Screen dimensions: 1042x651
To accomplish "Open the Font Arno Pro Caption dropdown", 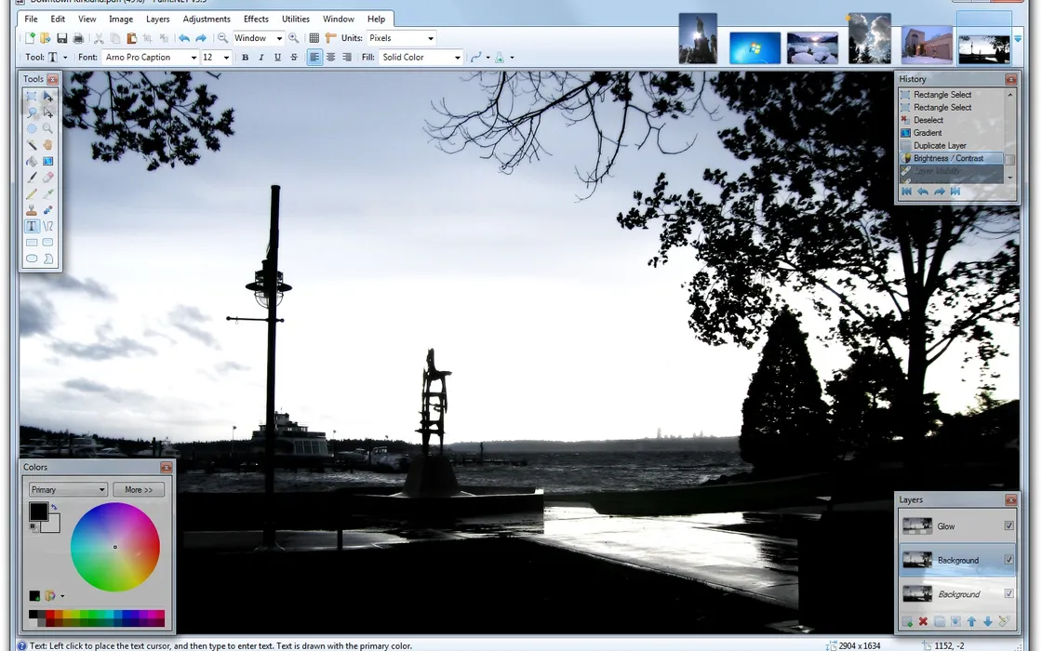I will coord(150,57).
